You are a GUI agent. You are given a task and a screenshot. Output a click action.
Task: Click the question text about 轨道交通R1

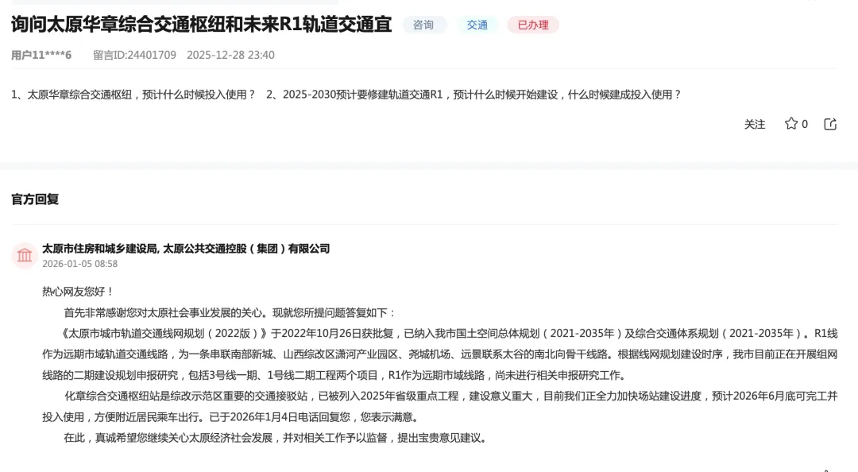pyautogui.click(x=473, y=95)
